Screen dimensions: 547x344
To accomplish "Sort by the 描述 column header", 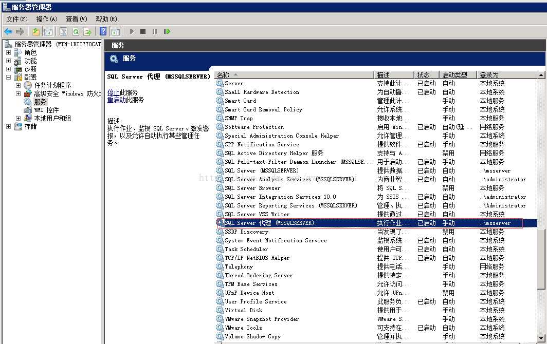I will point(394,75).
